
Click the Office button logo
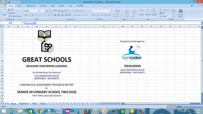[x=3, y=3]
